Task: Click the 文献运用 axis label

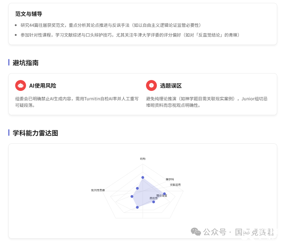Action: tap(175, 185)
